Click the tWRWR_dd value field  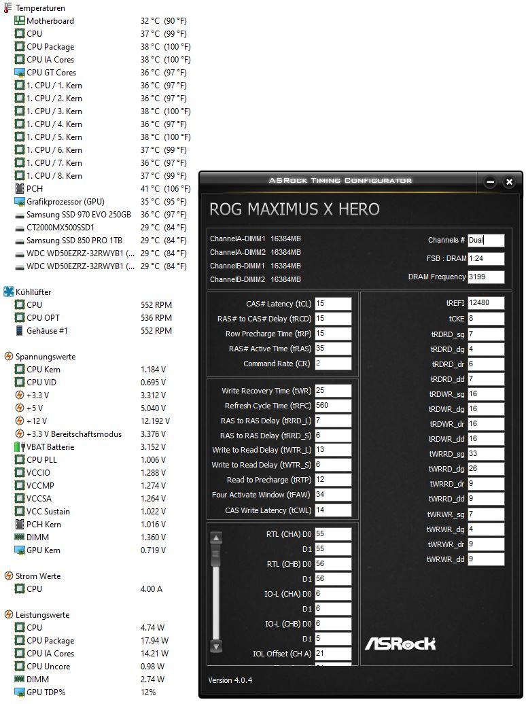tap(486, 559)
